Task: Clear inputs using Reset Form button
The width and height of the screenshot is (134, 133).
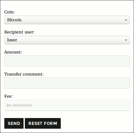Action: coord(43,123)
